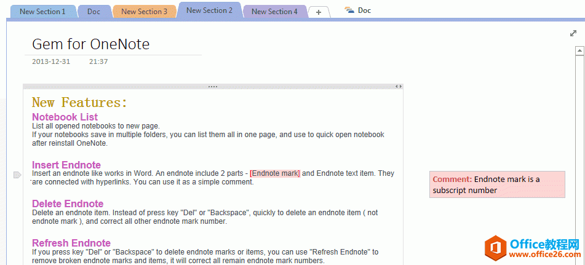Select the active New Section 2 tab
585x265 pixels.
click(209, 10)
